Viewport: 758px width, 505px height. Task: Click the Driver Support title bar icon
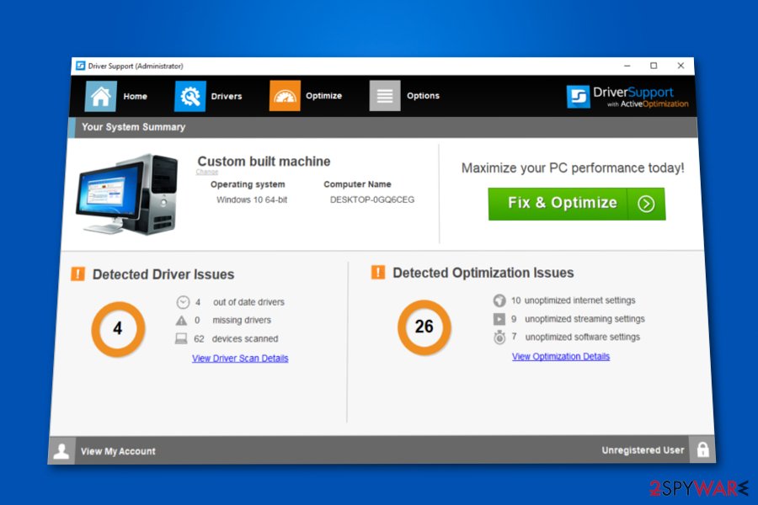[80, 66]
